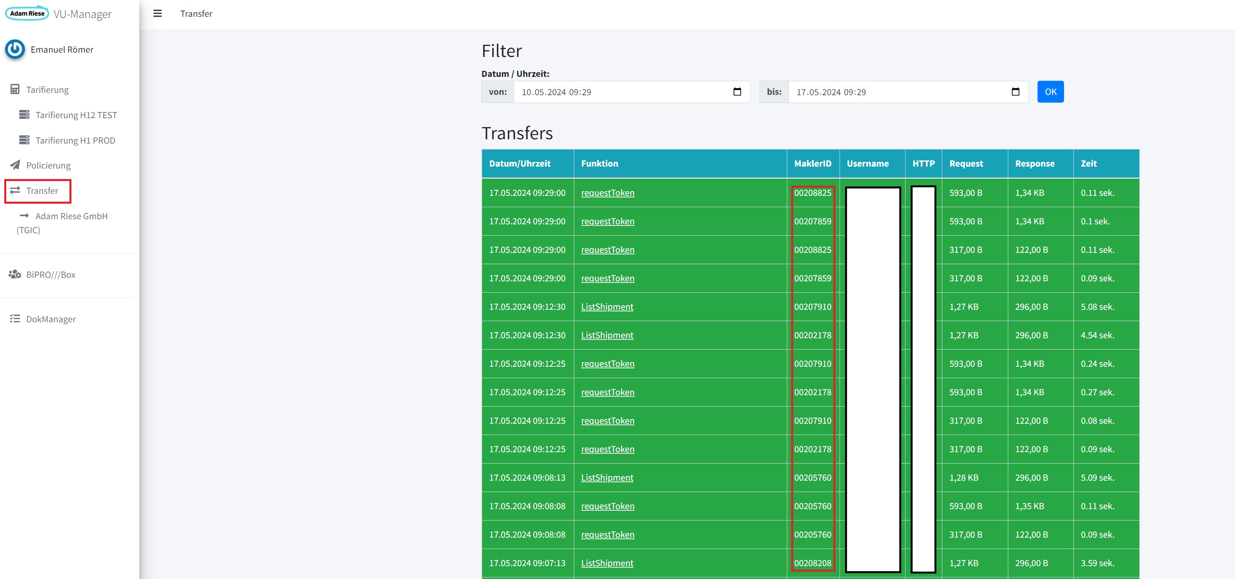1235x579 pixels.
Task: Select Tarifierung H1 PROD in sidebar
Action: point(75,140)
